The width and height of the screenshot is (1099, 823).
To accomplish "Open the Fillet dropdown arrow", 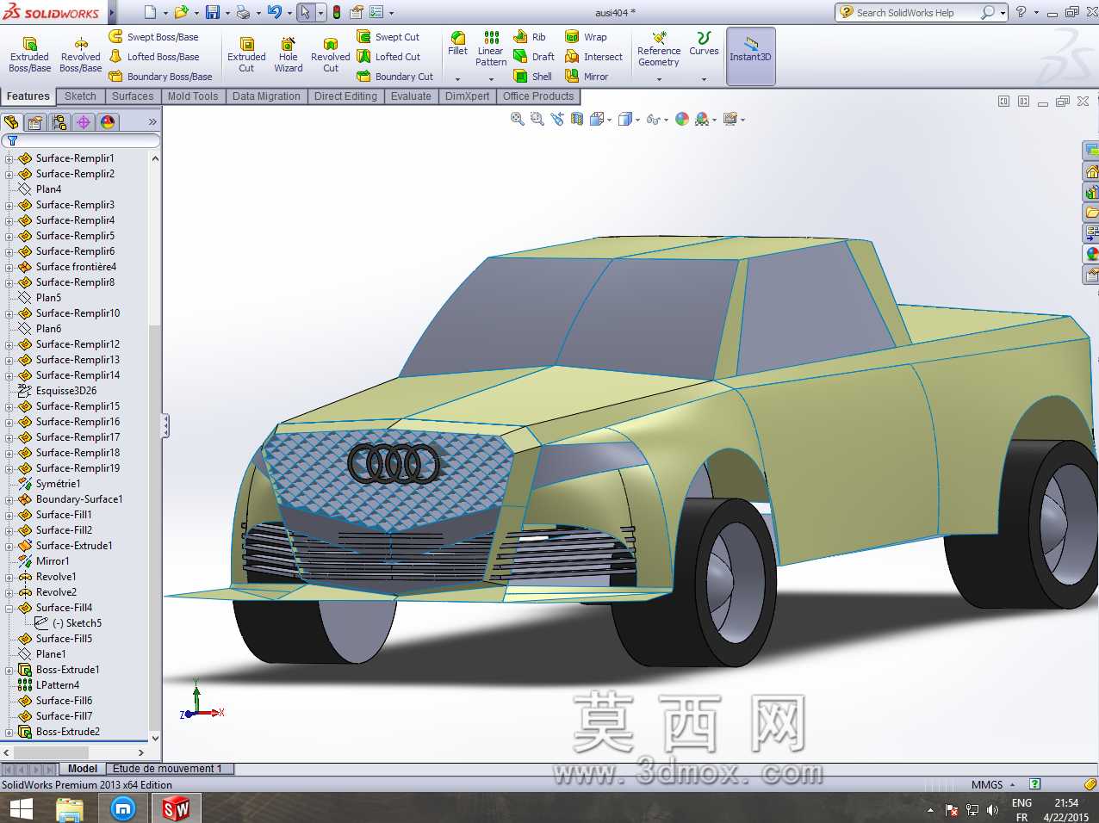I will click(457, 79).
